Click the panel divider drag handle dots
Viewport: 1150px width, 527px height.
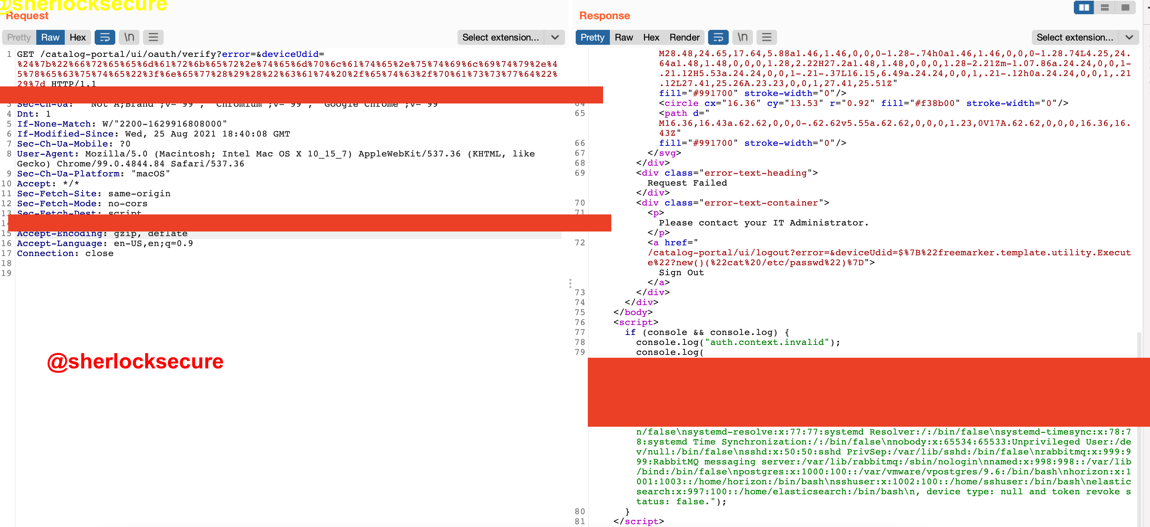tap(570, 283)
